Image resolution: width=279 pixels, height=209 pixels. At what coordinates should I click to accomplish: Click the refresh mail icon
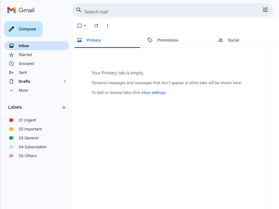click(96, 26)
